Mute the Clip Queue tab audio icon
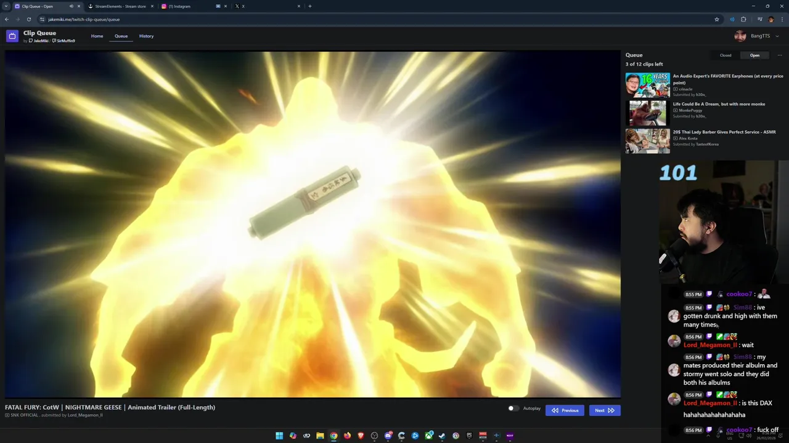 pyautogui.click(x=71, y=6)
